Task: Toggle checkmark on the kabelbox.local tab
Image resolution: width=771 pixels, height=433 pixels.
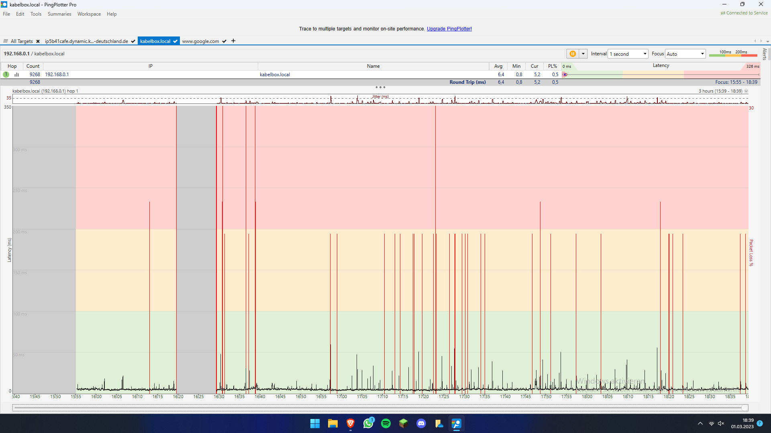Action: click(x=175, y=41)
